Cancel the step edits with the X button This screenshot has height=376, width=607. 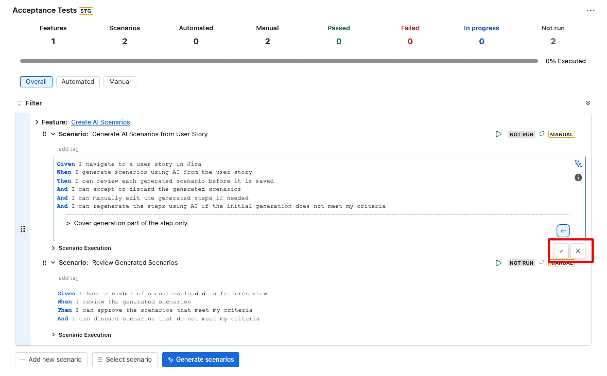tap(578, 250)
